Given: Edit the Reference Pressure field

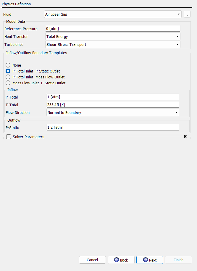Looking at the screenshot, I should pyautogui.click(x=113, y=28).
